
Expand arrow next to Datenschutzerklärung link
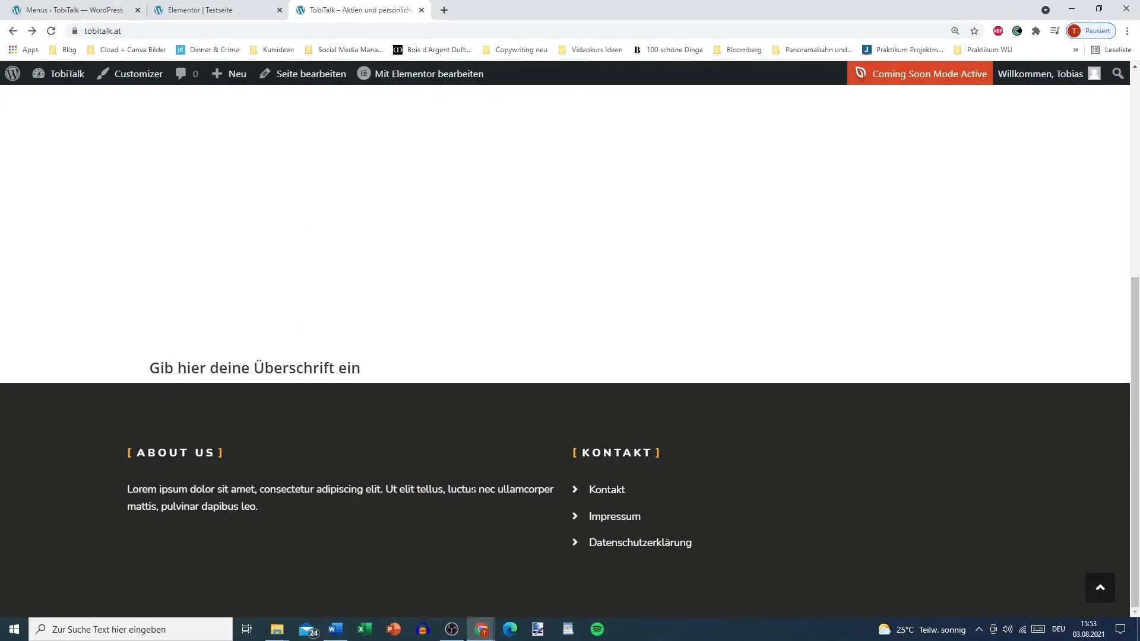pos(575,542)
